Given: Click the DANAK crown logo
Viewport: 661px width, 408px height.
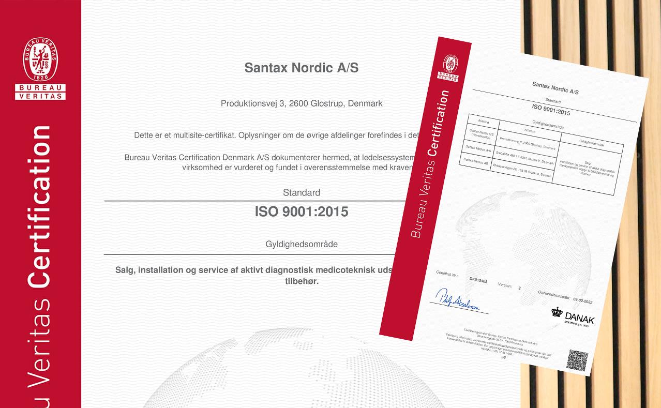Looking at the screenshot, I should (557, 312).
